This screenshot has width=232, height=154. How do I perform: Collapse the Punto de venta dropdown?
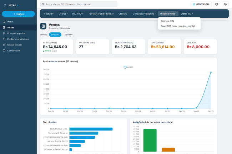tap(168, 14)
